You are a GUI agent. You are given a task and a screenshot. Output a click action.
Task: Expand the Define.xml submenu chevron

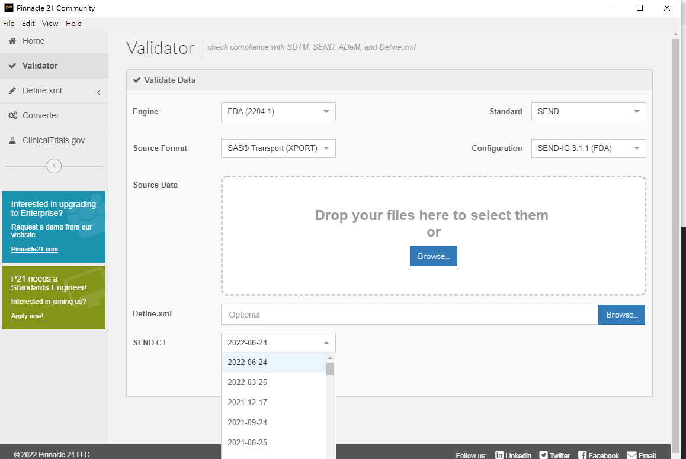[98, 92]
